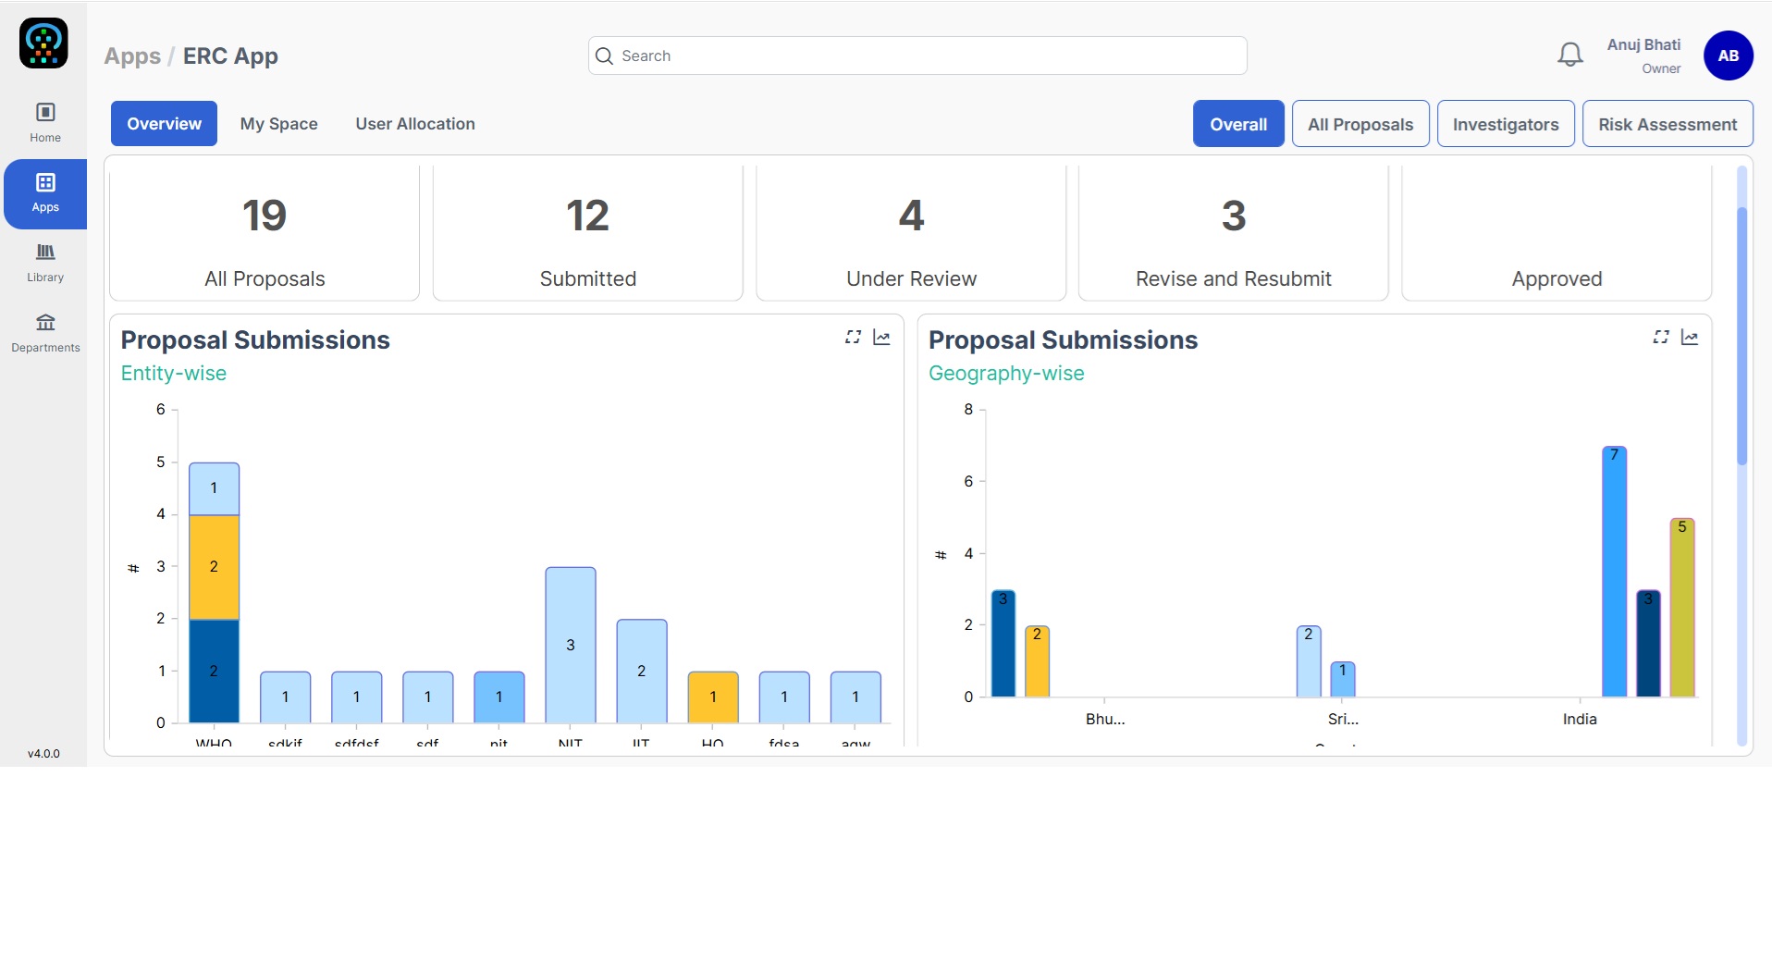Click the Entity-wise subtitle
Image resolution: width=1772 pixels, height=962 pixels.
174,374
